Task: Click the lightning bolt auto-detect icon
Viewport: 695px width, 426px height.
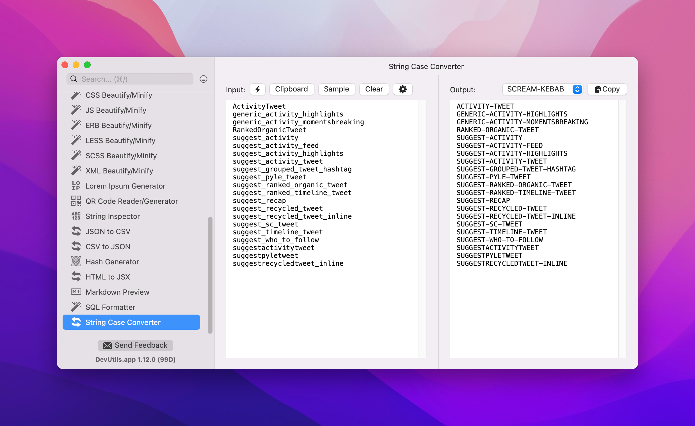Action: coord(257,89)
